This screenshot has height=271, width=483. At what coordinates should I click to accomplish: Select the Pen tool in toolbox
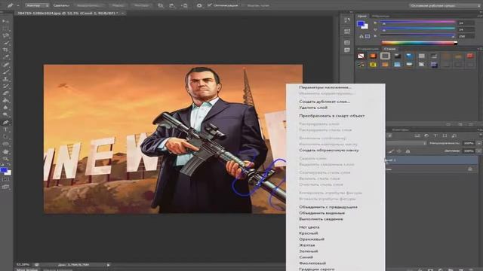(5, 122)
